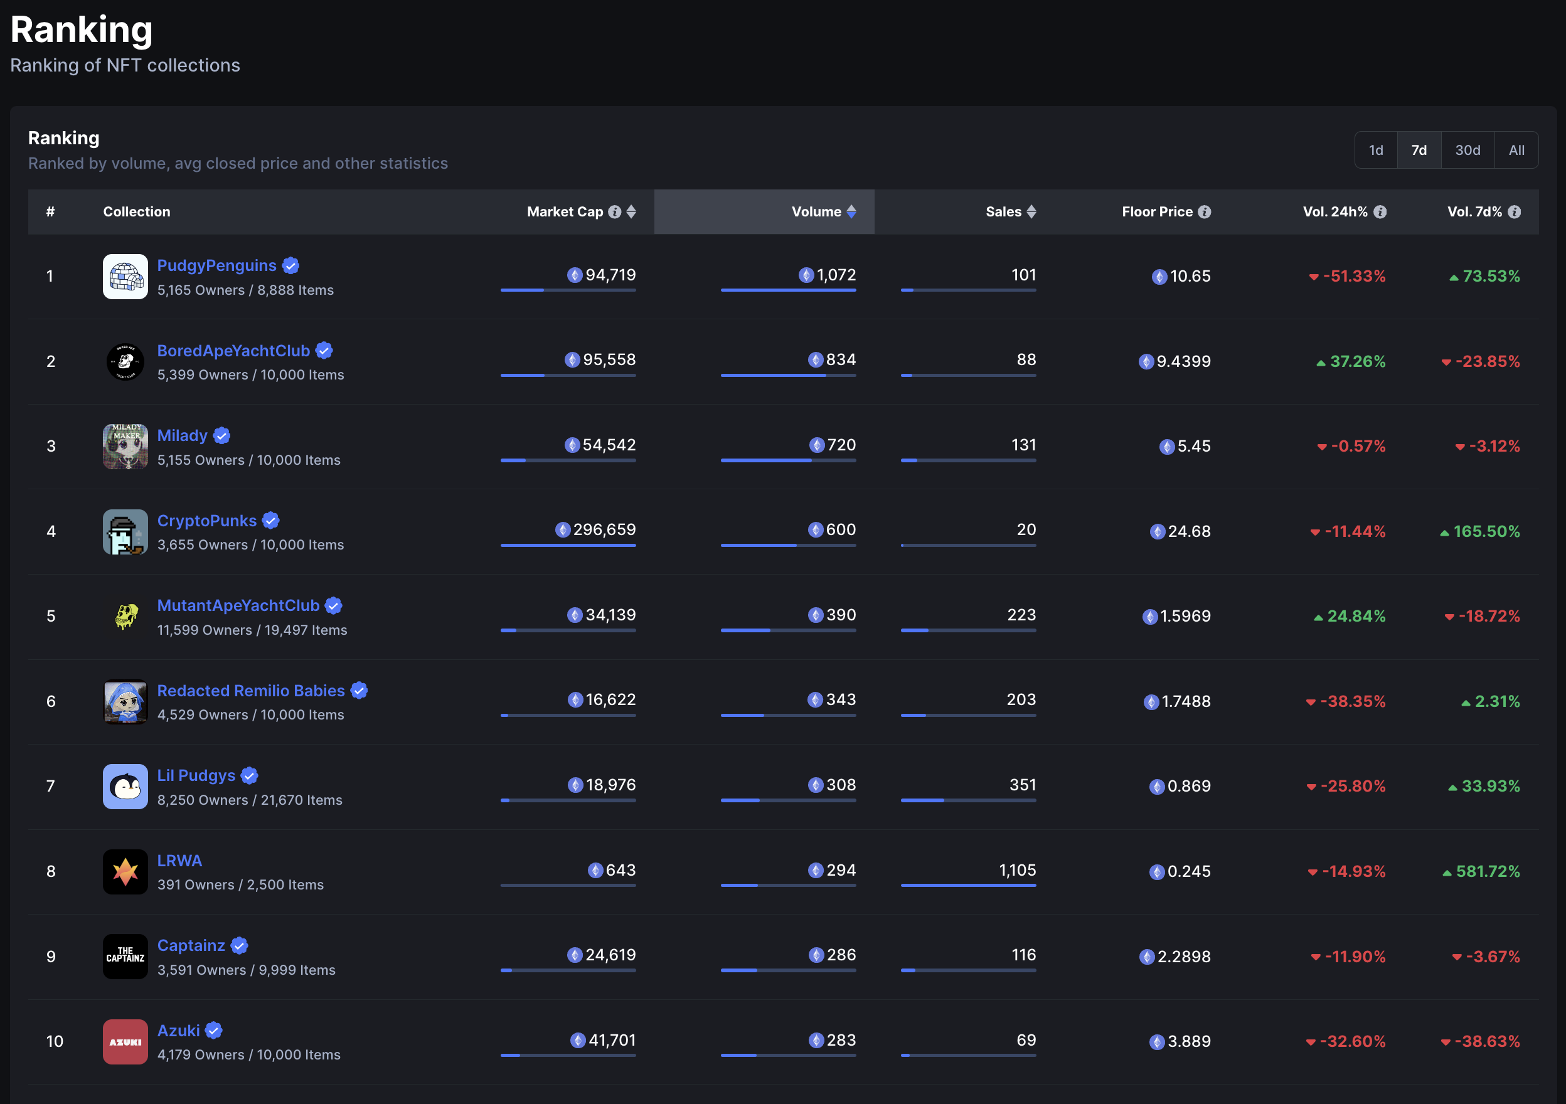Click BoredApeYachtClub verified badge icon
The height and width of the screenshot is (1104, 1566).
coord(324,351)
